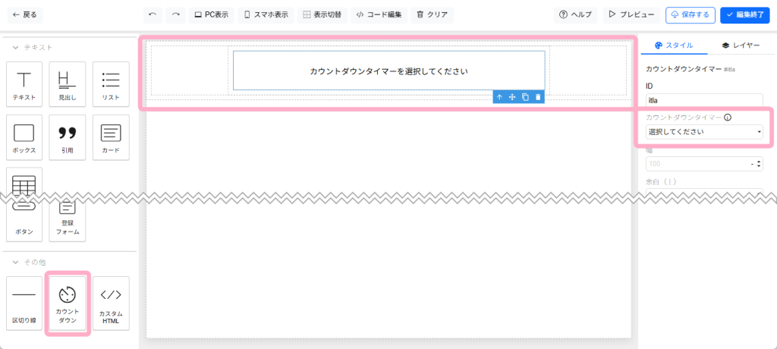
Task: Duplicate the selected countdown element
Action: (x=525, y=97)
